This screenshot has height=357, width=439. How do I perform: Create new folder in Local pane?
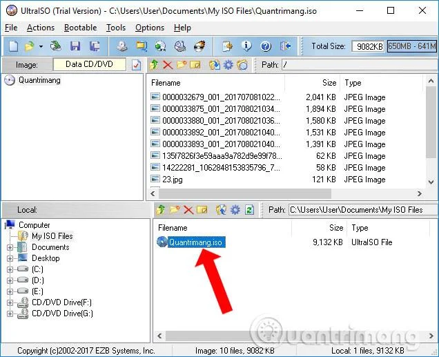pos(175,210)
